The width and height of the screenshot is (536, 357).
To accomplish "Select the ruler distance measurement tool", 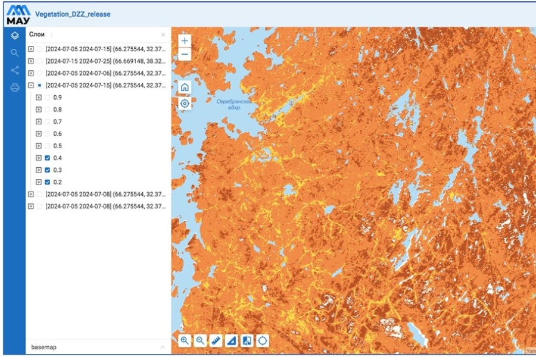I will [x=216, y=341].
